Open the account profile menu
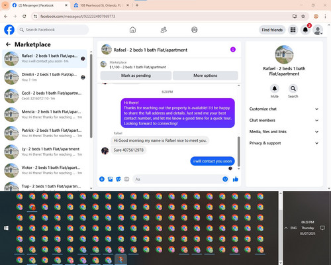The height and width of the screenshot is (265, 331). click(318, 30)
